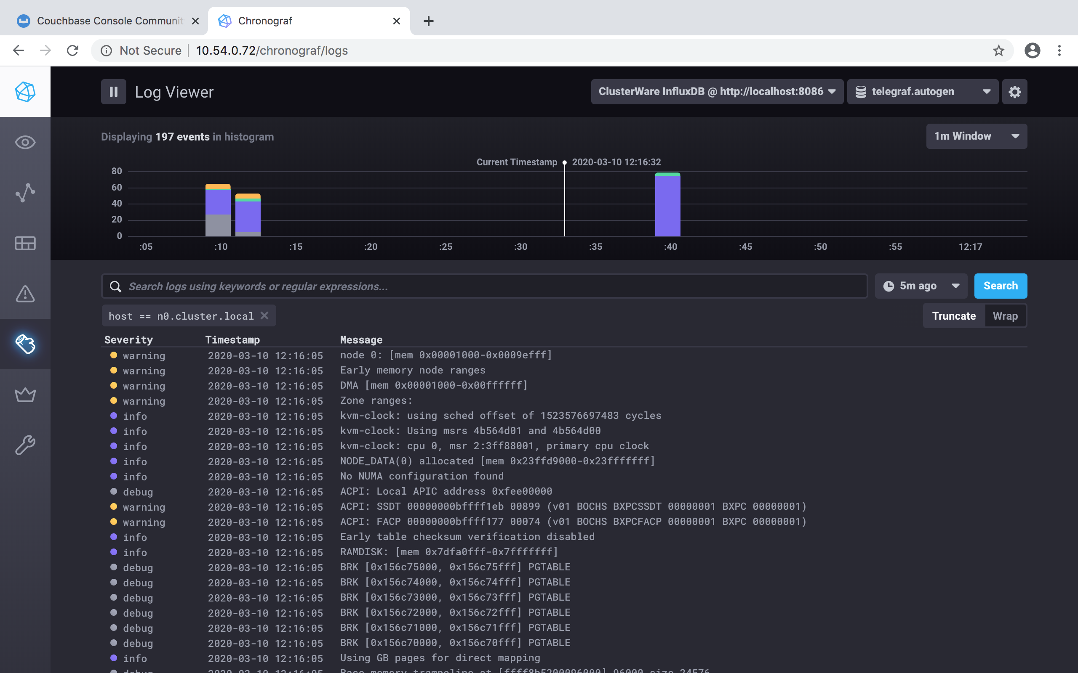The image size is (1078, 673).
Task: Select the Log Viewer sidebar icon
Action: [x=25, y=344]
